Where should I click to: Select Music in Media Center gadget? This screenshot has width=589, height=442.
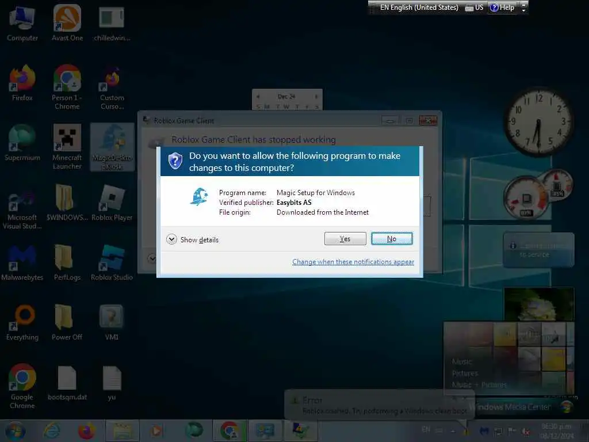[x=462, y=361]
